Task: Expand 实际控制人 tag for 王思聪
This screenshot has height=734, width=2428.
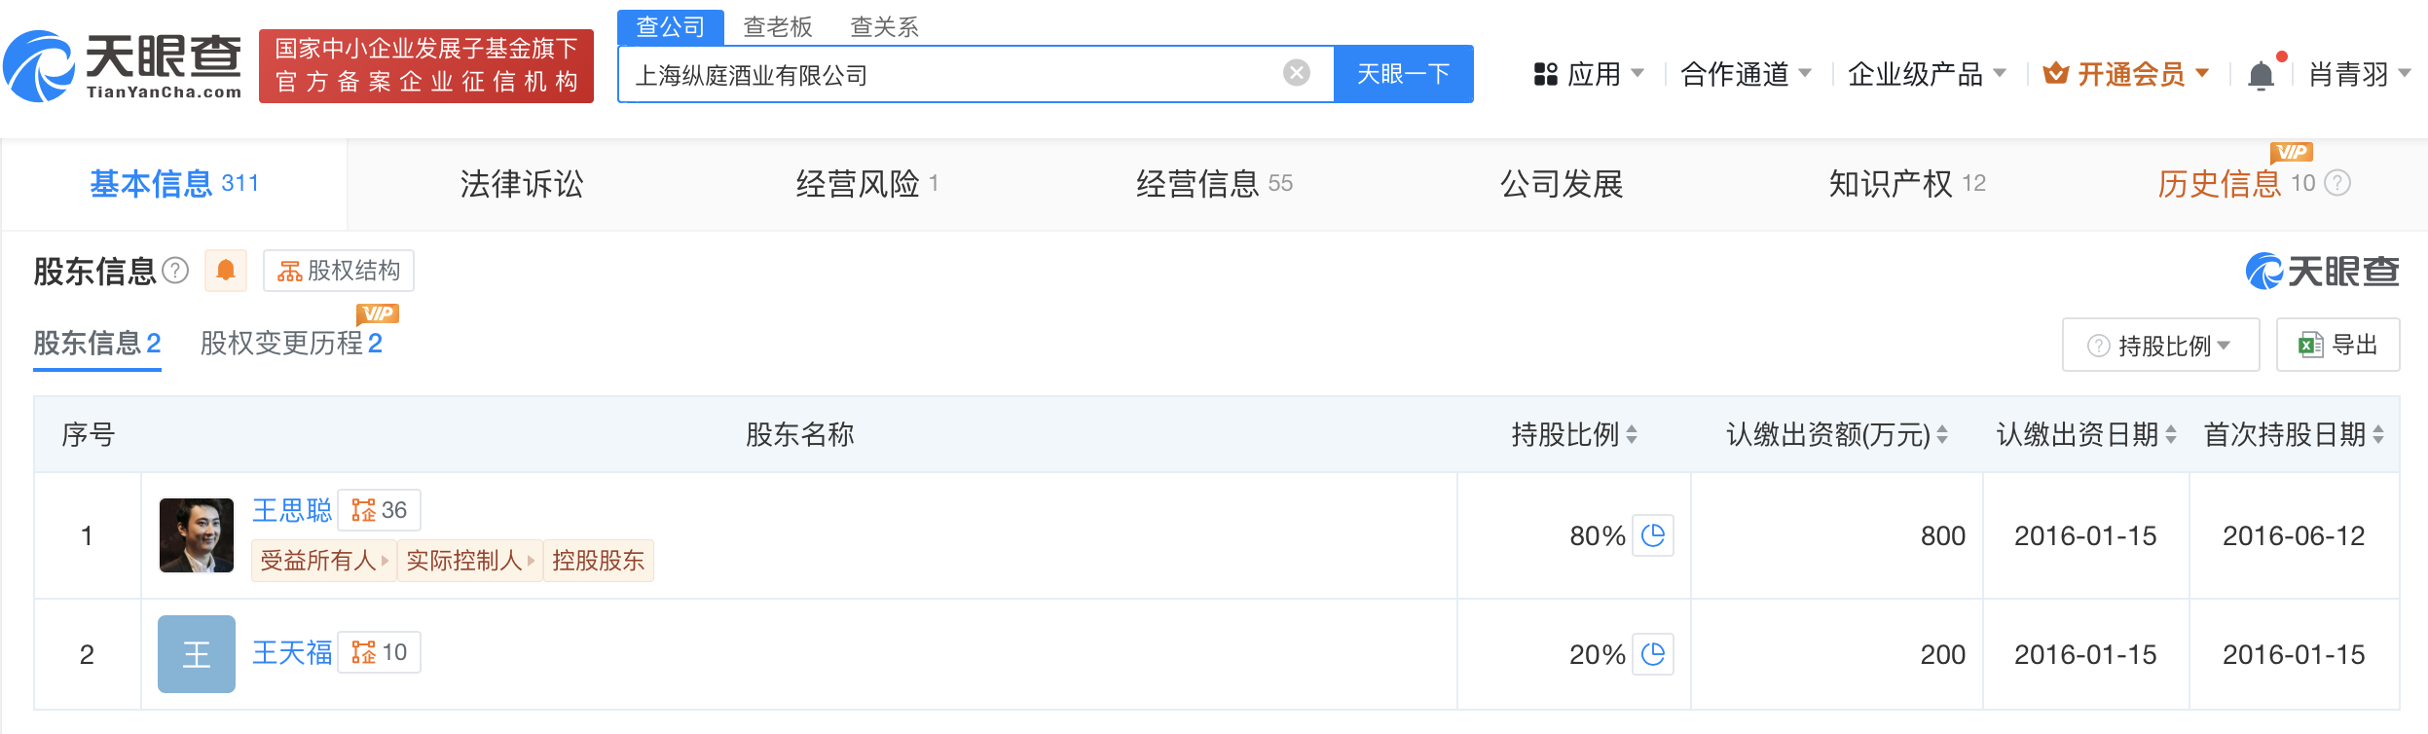Action: click(470, 561)
